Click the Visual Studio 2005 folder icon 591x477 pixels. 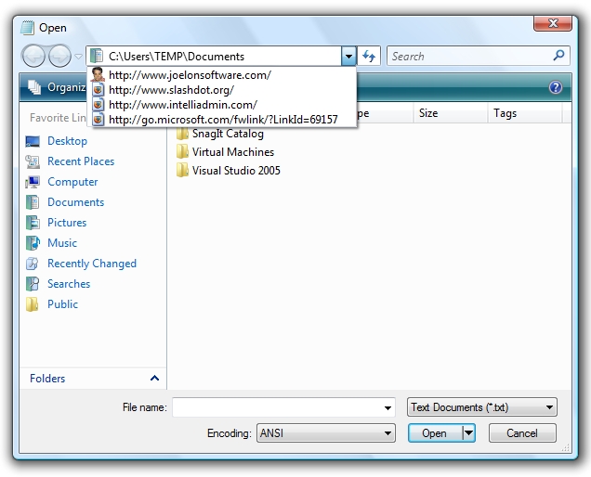[182, 170]
